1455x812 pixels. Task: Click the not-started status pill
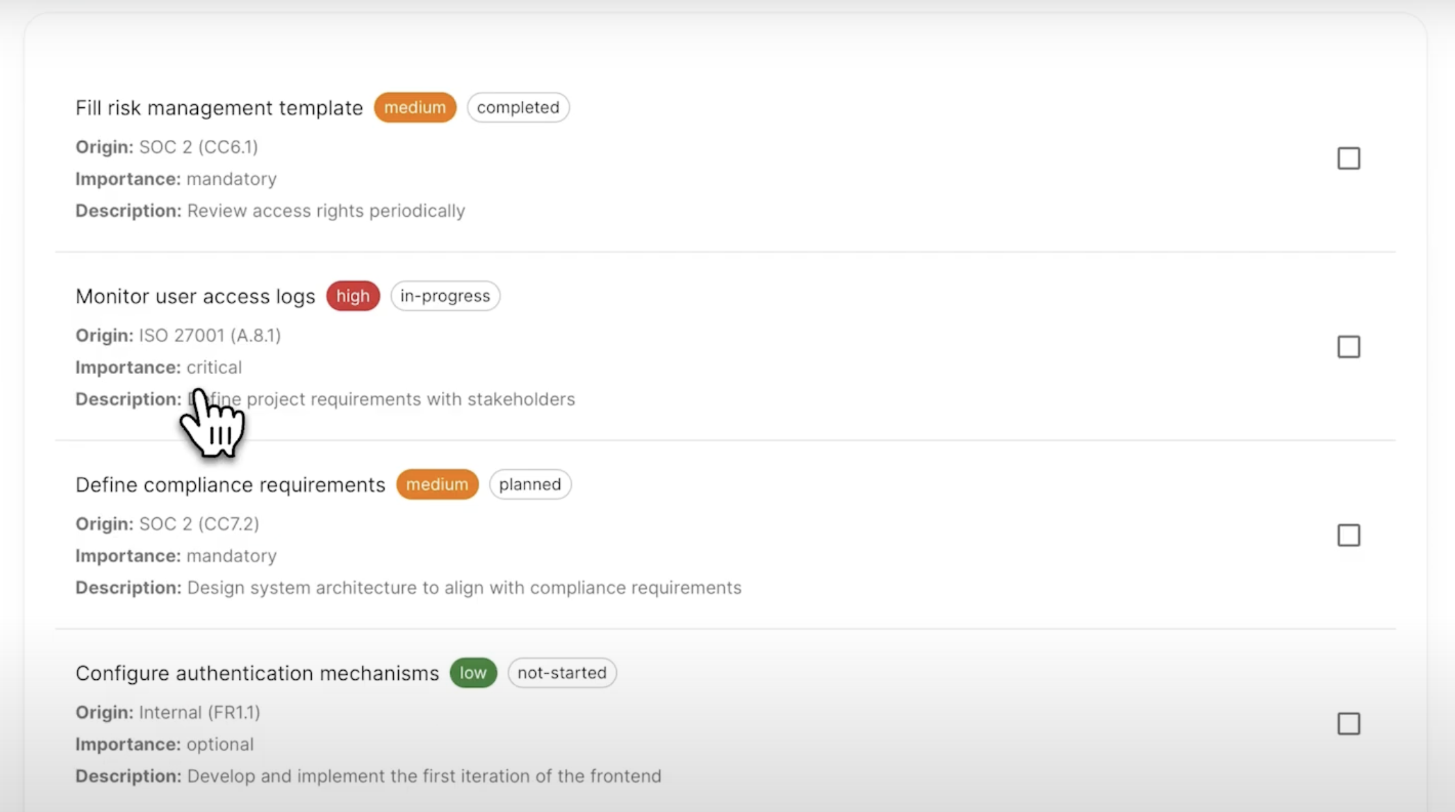562,673
